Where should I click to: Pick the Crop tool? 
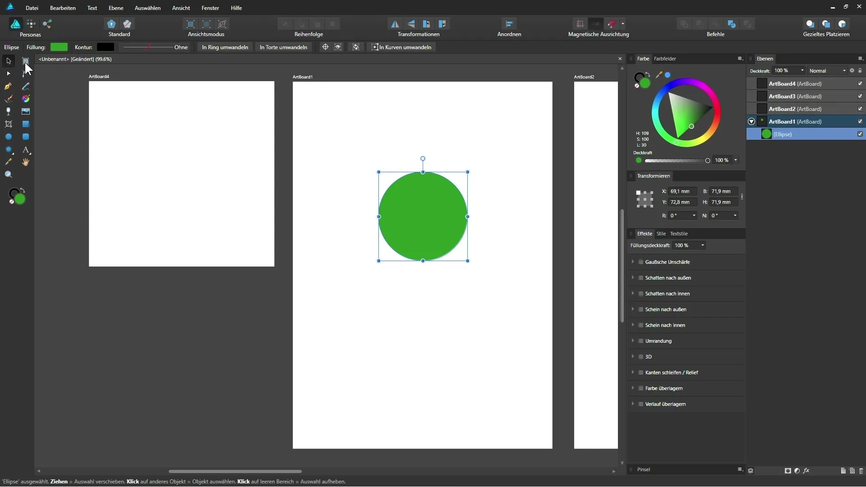click(8, 124)
